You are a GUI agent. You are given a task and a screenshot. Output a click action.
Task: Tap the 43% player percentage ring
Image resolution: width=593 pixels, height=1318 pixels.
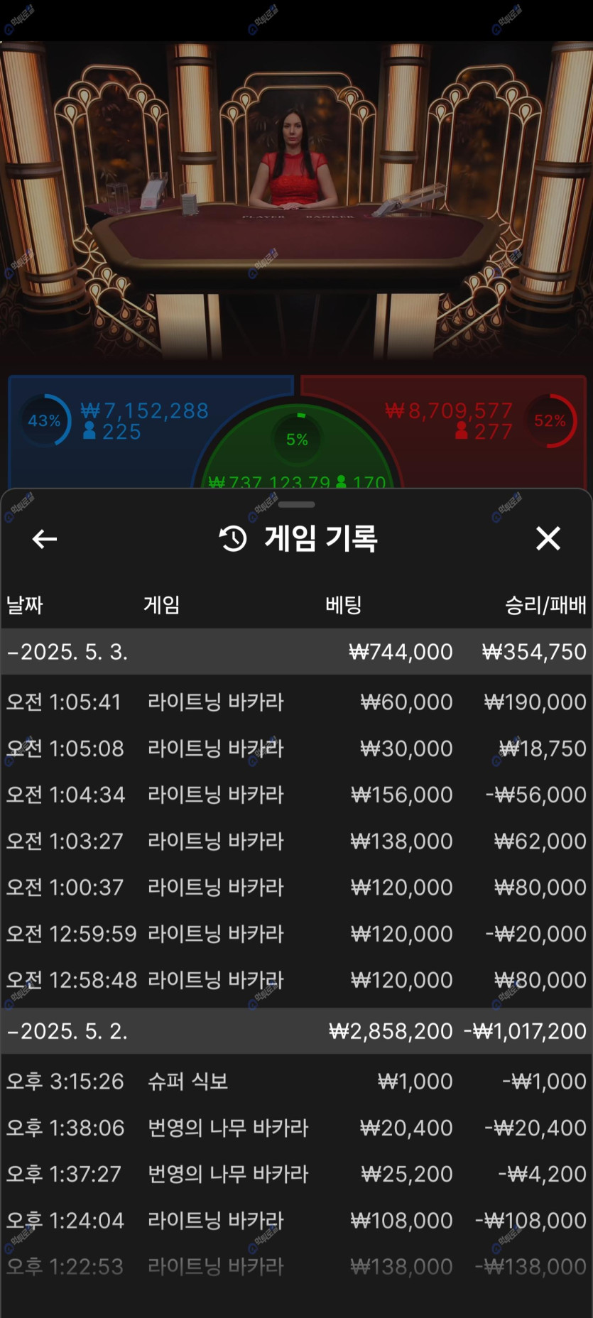pos(45,420)
